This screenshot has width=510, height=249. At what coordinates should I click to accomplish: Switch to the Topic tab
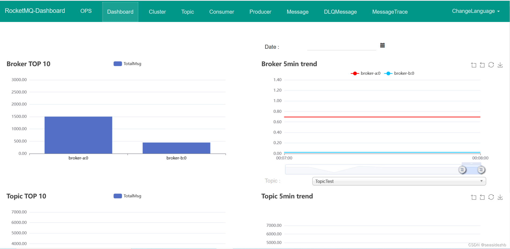(x=187, y=12)
